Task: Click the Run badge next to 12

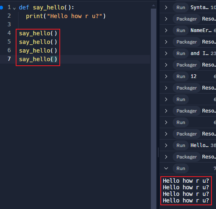Action: (181, 76)
